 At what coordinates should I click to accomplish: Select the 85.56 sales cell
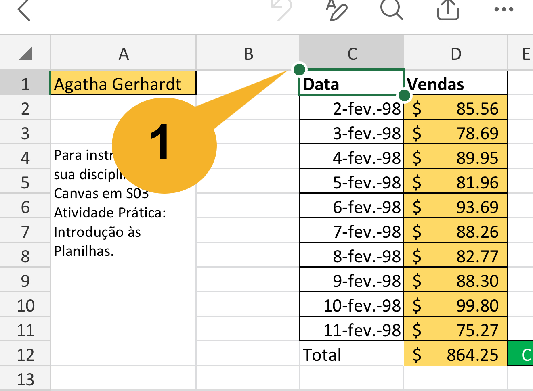pos(456,108)
